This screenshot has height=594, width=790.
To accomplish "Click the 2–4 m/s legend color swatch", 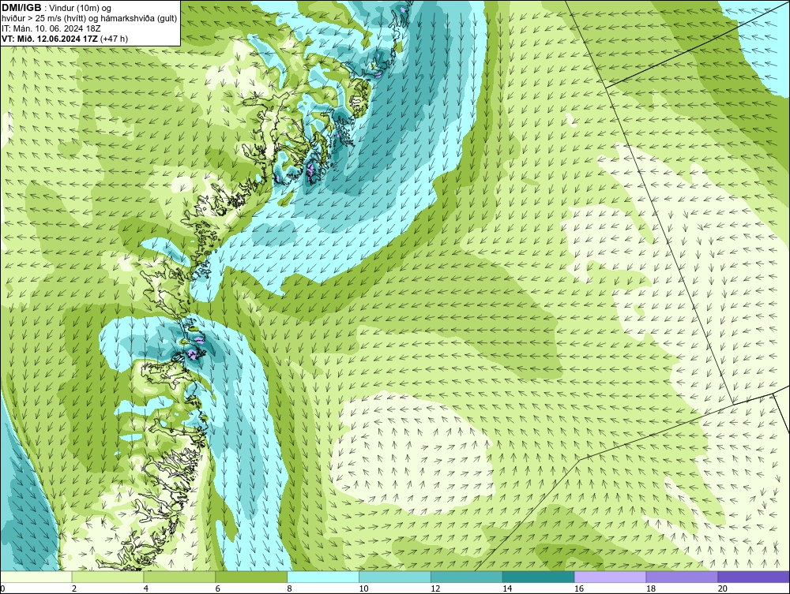I will [107, 577].
